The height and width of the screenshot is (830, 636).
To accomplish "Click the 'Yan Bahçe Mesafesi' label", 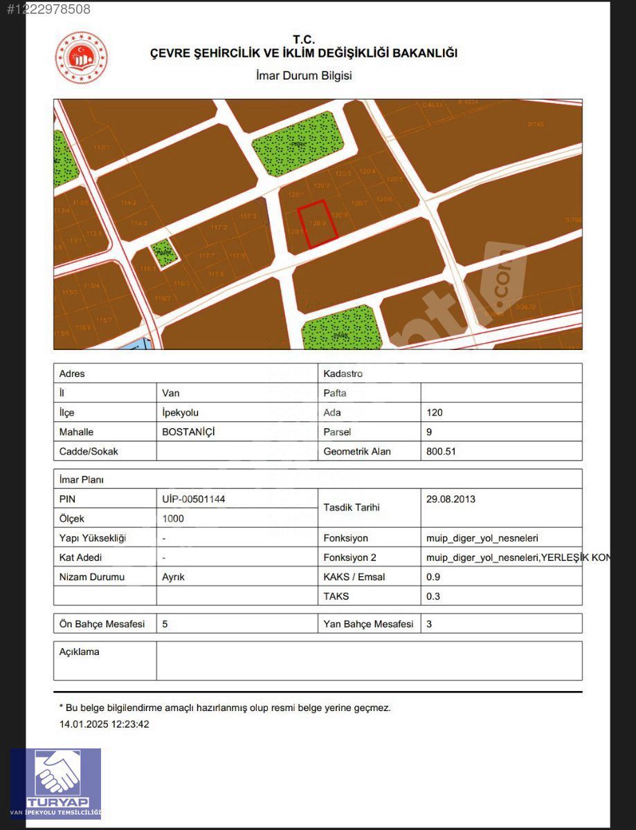I will coord(368,623).
